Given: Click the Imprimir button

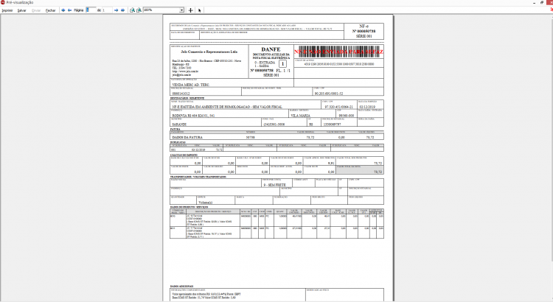Looking at the screenshot, I should (7, 10).
